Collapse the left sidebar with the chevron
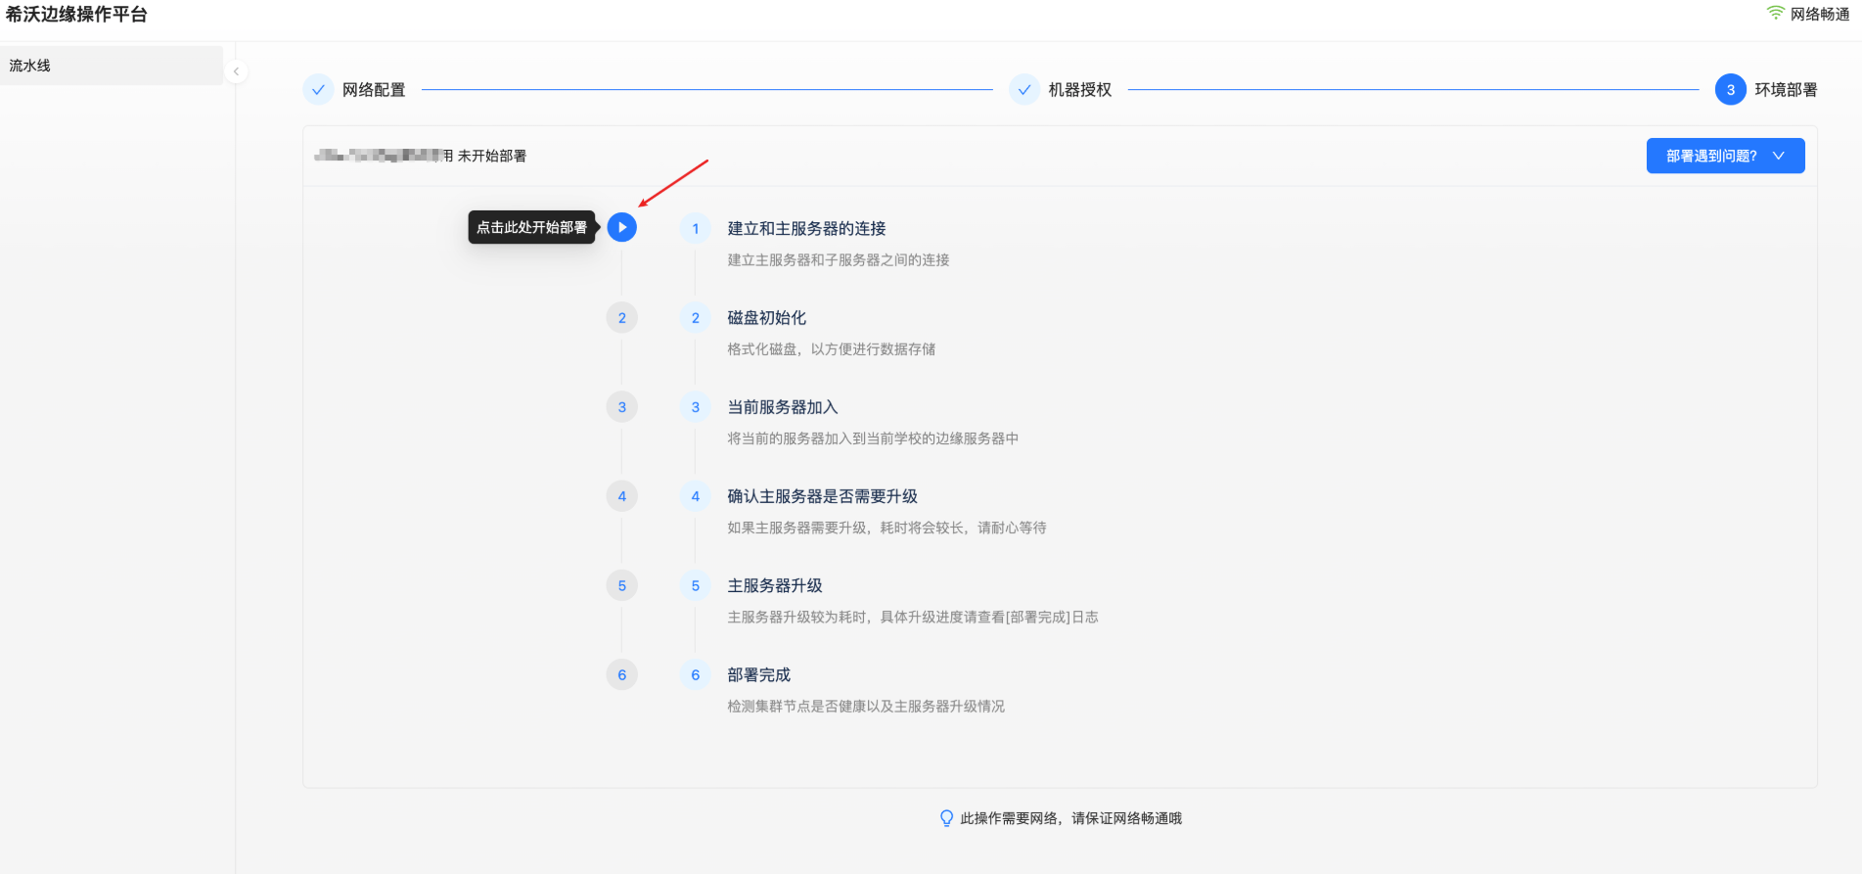 [236, 71]
